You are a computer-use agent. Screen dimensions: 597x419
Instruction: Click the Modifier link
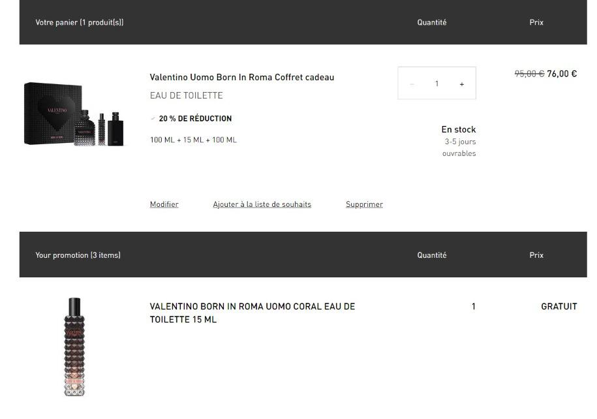click(164, 204)
